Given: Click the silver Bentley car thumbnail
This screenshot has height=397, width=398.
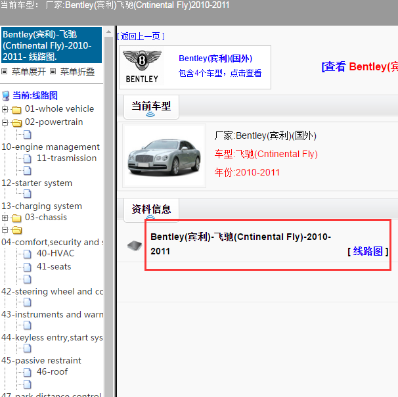Looking at the screenshot, I should tap(164, 156).
